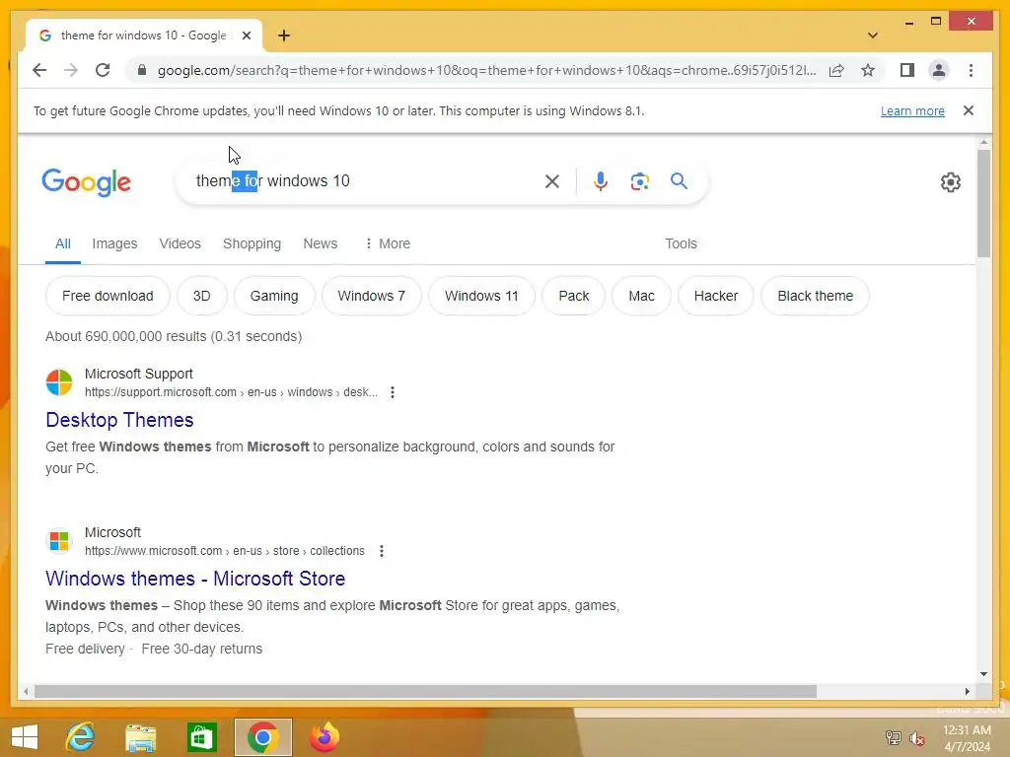Viewport: 1010px width, 757px height.
Task: Click the browser forward arrow
Action: (x=71, y=70)
